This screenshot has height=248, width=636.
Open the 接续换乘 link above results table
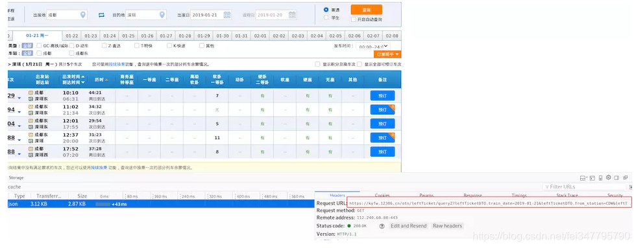(116, 64)
